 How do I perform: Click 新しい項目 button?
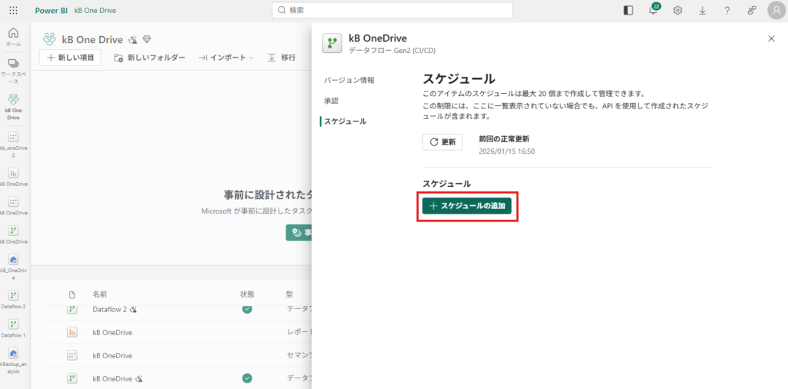(70, 58)
